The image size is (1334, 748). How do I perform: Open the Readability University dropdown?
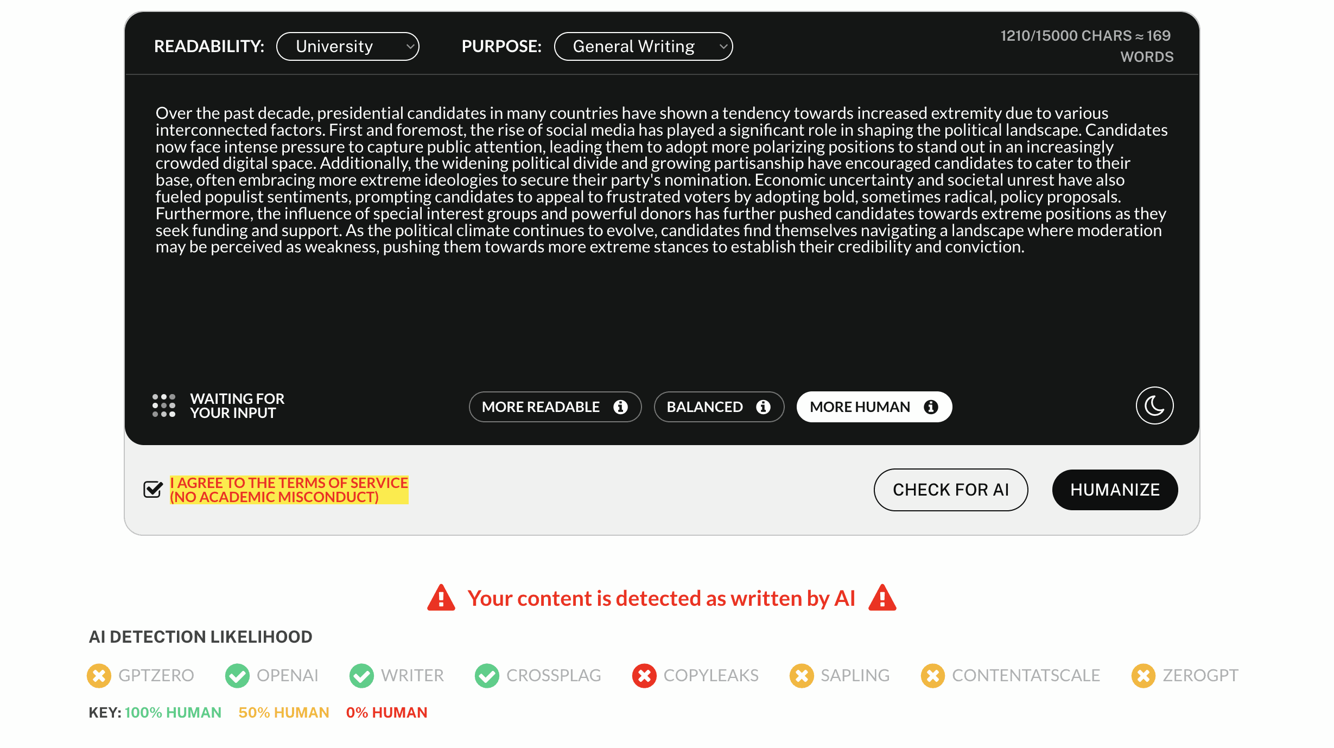point(348,46)
